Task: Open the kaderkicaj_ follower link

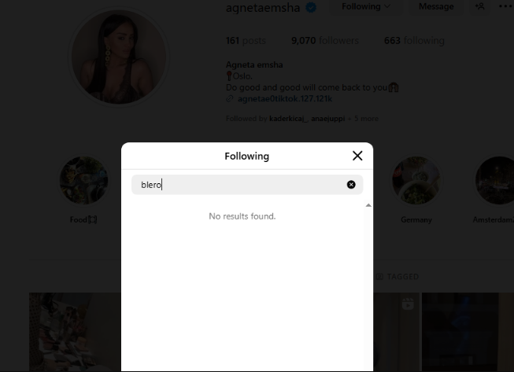Action: 288,119
